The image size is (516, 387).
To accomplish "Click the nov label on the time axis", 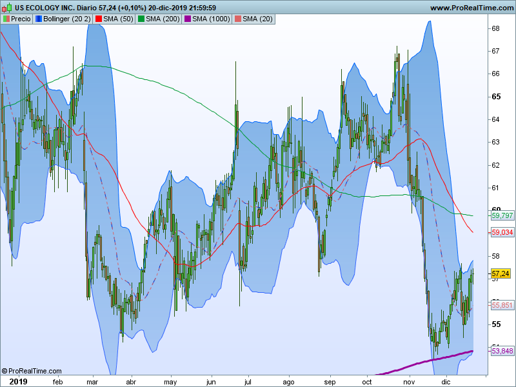I will (x=409, y=382).
